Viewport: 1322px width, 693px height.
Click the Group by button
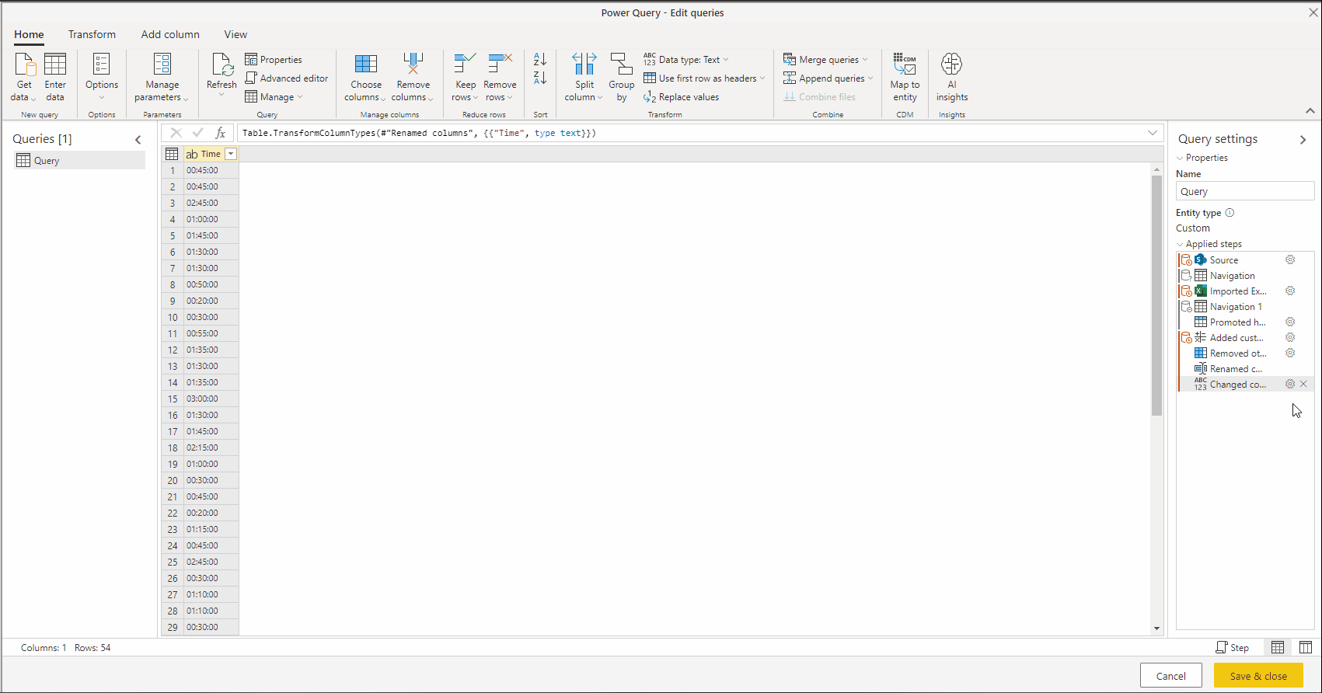coord(621,77)
